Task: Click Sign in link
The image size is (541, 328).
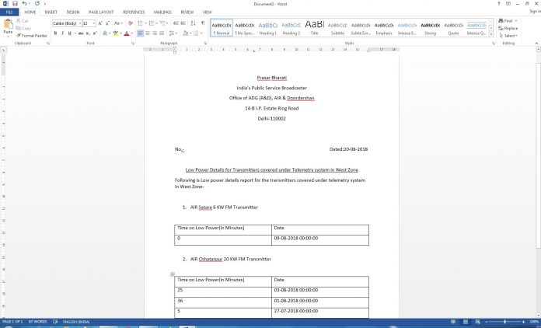Action: click(x=535, y=12)
